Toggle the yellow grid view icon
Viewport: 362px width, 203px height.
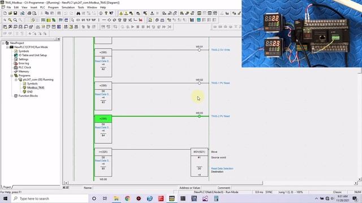coord(49,20)
